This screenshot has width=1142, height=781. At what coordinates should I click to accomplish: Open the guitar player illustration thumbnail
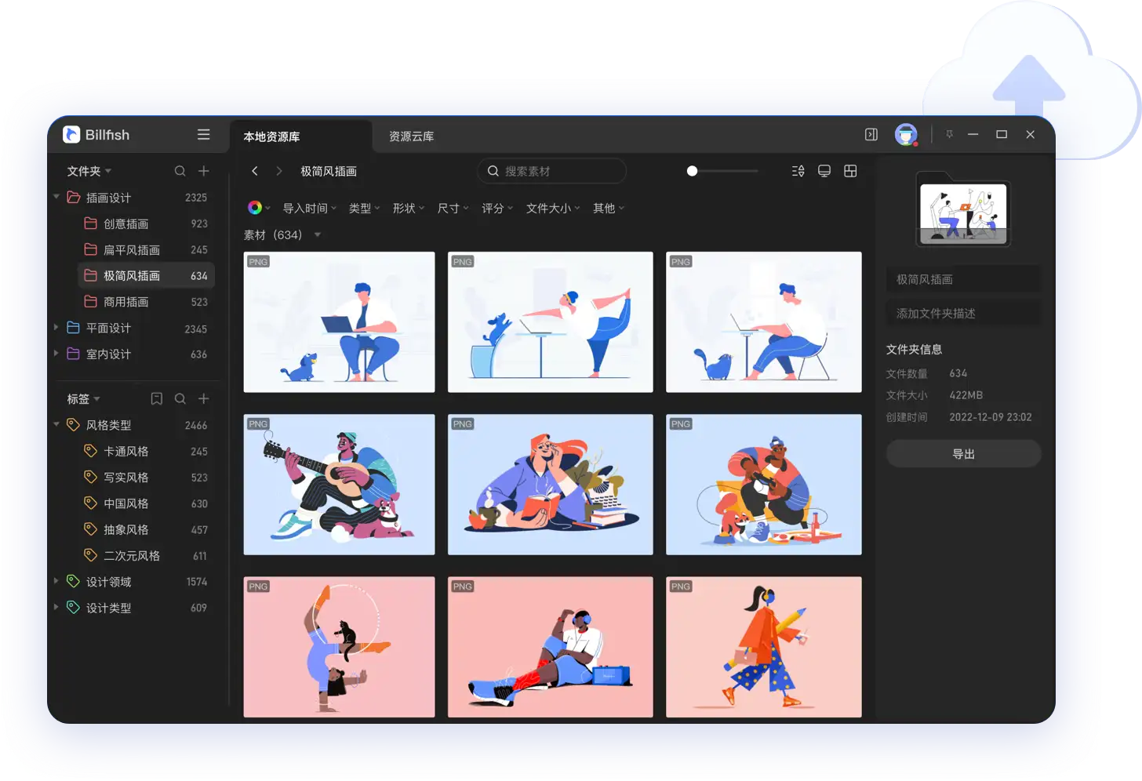coord(339,484)
